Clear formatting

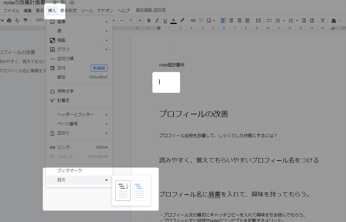pos(323,20)
